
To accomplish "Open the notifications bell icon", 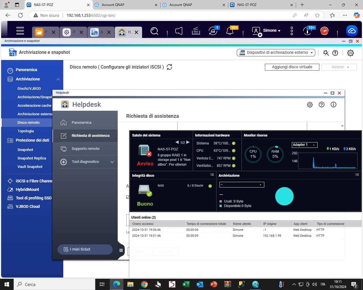I will (x=230, y=31).
